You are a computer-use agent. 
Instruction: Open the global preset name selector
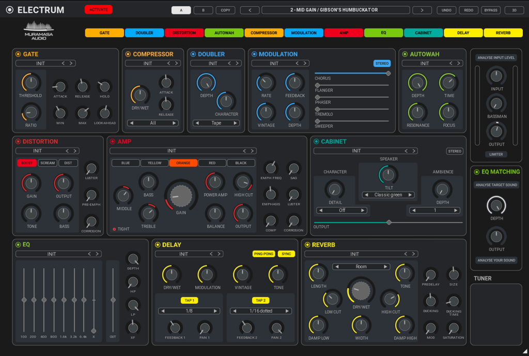click(x=336, y=10)
